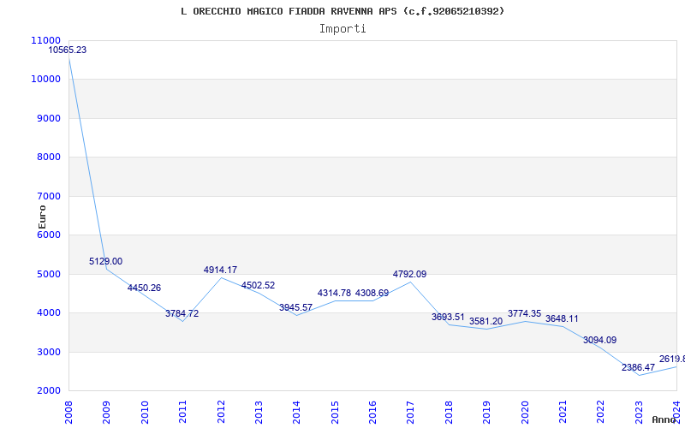The height and width of the screenshot is (428, 685).
Task: Click the 4000 y-axis tick label
Action: click(48, 313)
